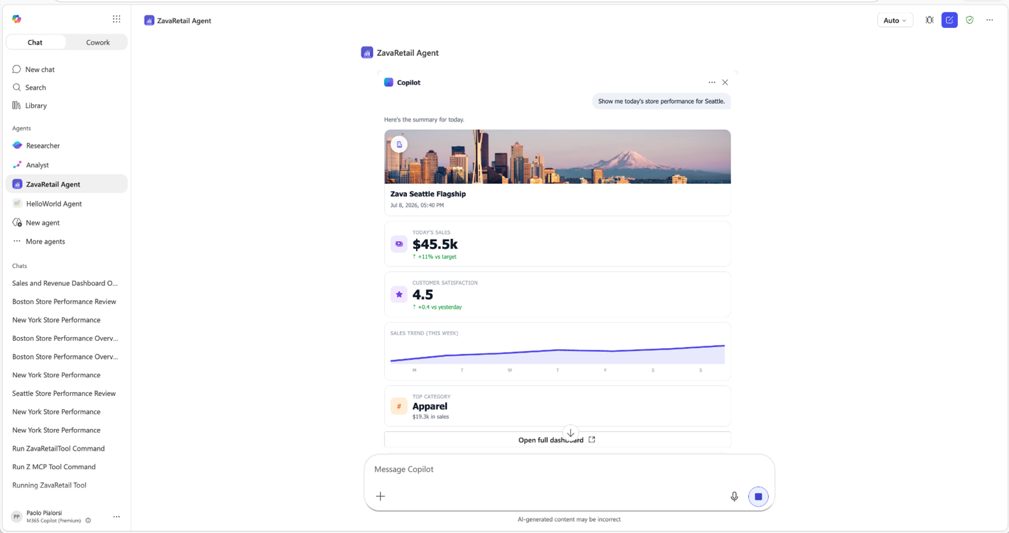The image size is (1009, 533).
Task: Click the bug debug icon in top bar
Action: 929,20
